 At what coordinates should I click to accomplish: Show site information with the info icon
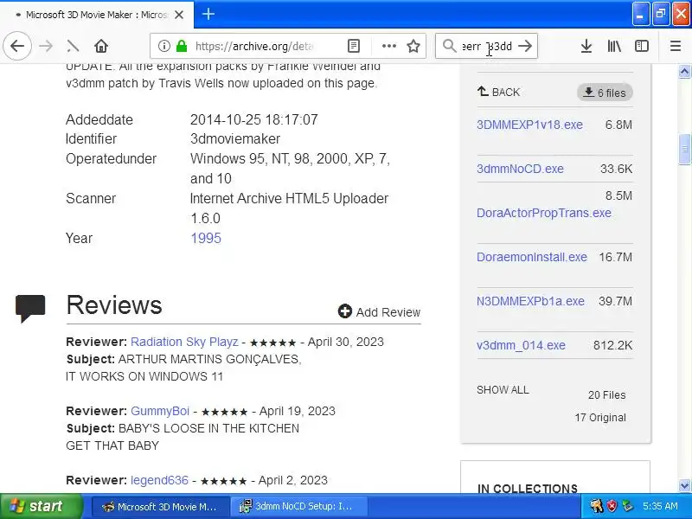click(x=164, y=46)
